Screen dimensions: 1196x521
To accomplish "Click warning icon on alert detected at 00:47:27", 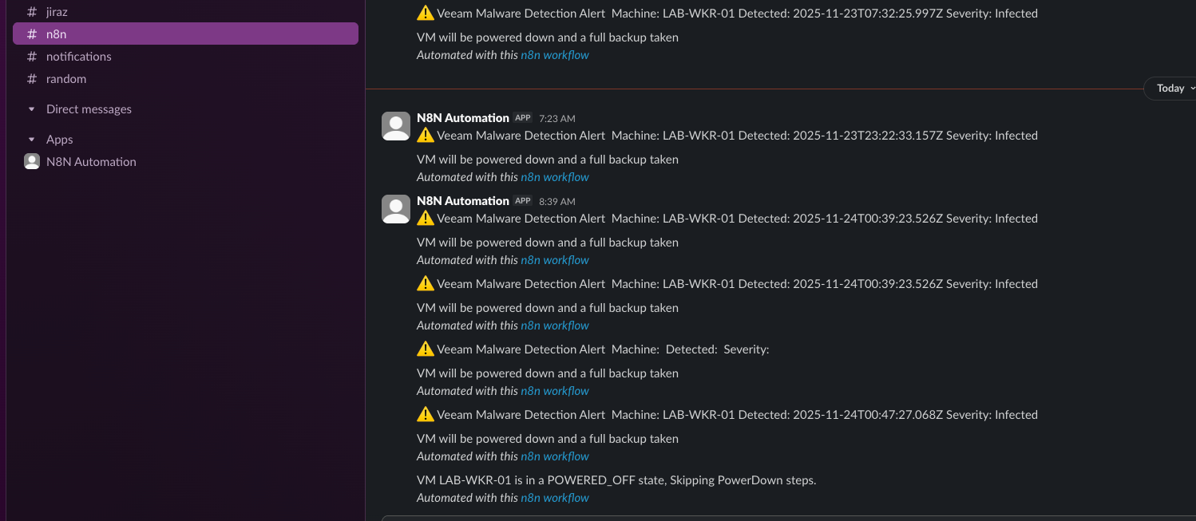I will (x=426, y=414).
